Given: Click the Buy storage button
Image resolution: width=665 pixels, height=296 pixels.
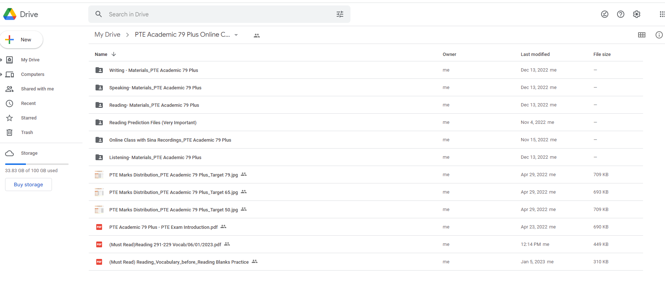Looking at the screenshot, I should (28, 185).
